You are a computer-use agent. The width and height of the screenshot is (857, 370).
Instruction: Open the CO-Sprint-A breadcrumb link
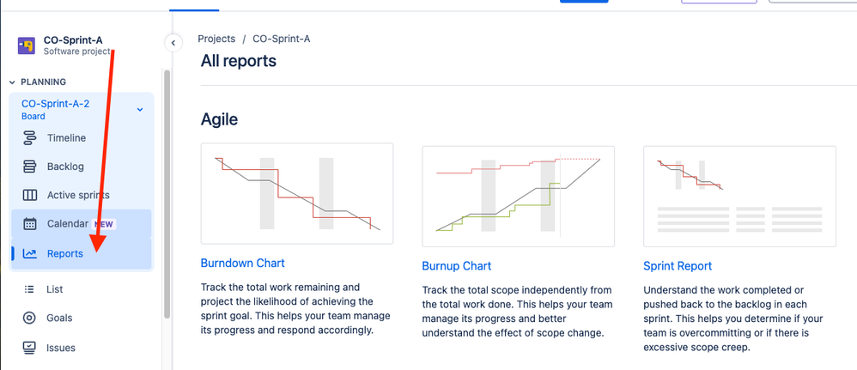click(282, 39)
